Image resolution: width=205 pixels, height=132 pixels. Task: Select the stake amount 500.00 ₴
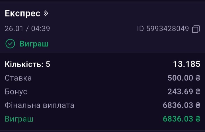[x=184, y=78]
